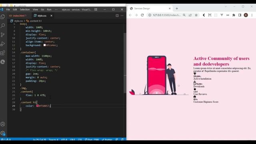Click the notifications bell in status bar

point(122,140)
